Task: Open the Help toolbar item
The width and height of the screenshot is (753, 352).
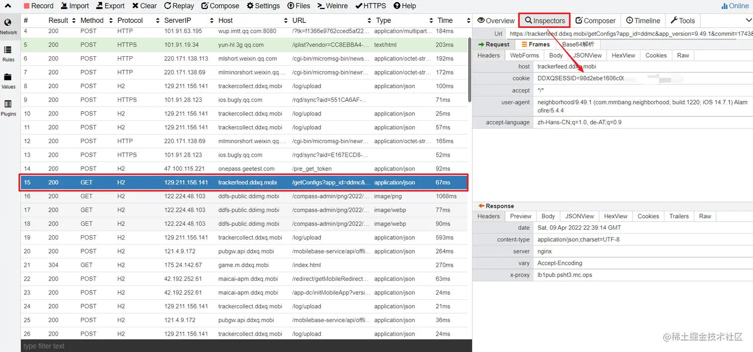Action: (404, 6)
